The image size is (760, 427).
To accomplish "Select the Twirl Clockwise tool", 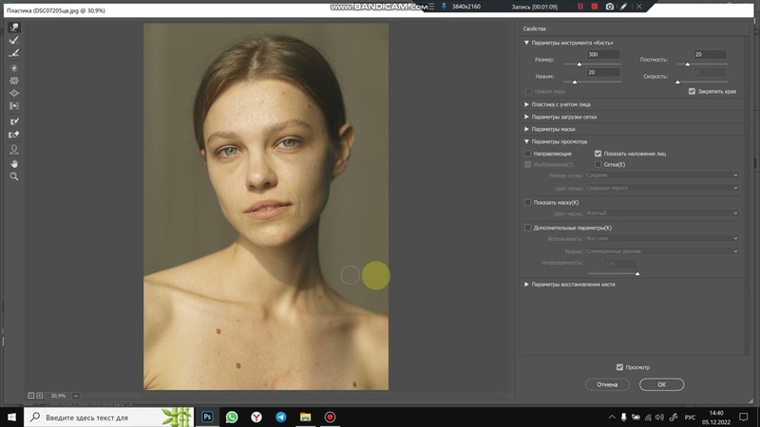I will click(x=14, y=67).
